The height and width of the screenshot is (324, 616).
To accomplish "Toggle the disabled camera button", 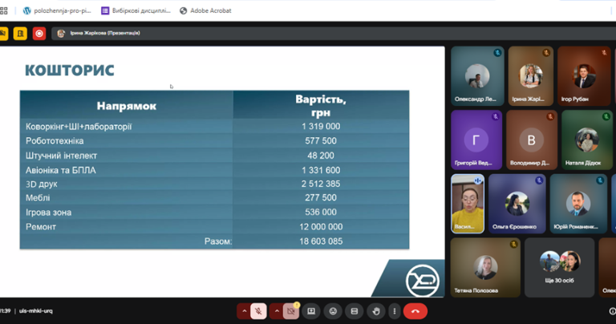I will coord(291,311).
